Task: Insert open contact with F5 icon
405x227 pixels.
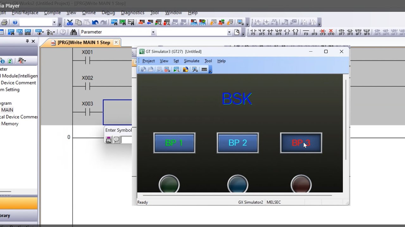Action: [253, 32]
